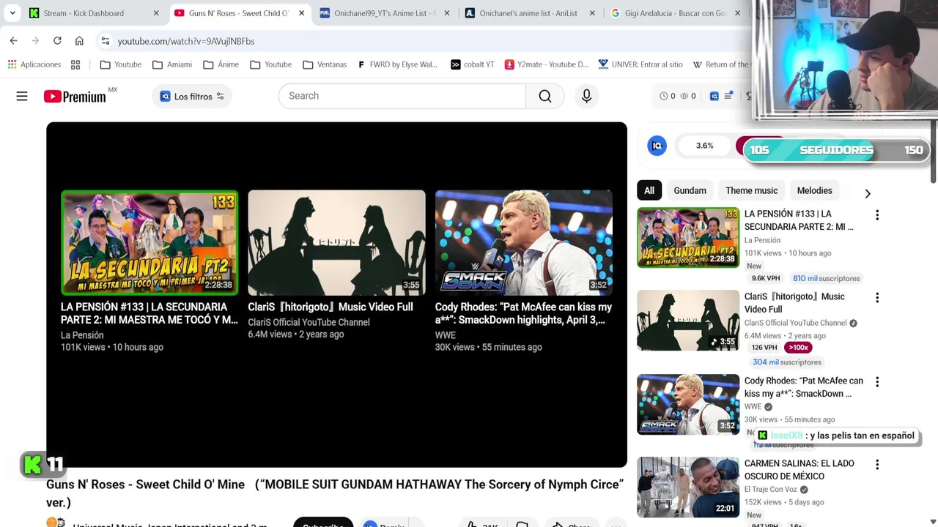The height and width of the screenshot is (527, 938).
Task: Click the 3.6% vidIQ score pill
Action: pyautogui.click(x=704, y=146)
